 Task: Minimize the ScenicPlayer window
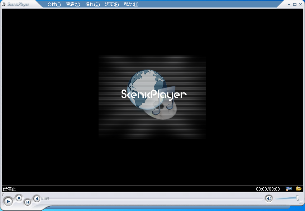click(x=289, y=4)
